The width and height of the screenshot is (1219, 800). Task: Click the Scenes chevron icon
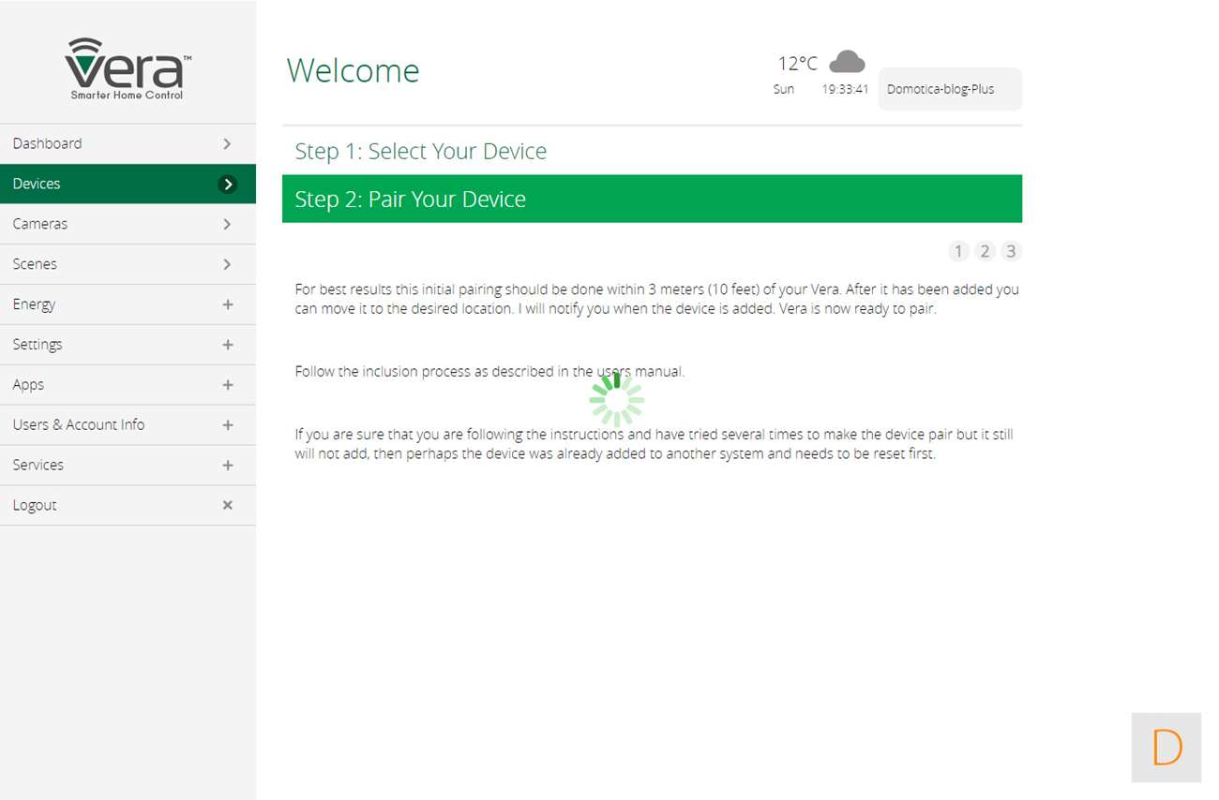pos(227,264)
